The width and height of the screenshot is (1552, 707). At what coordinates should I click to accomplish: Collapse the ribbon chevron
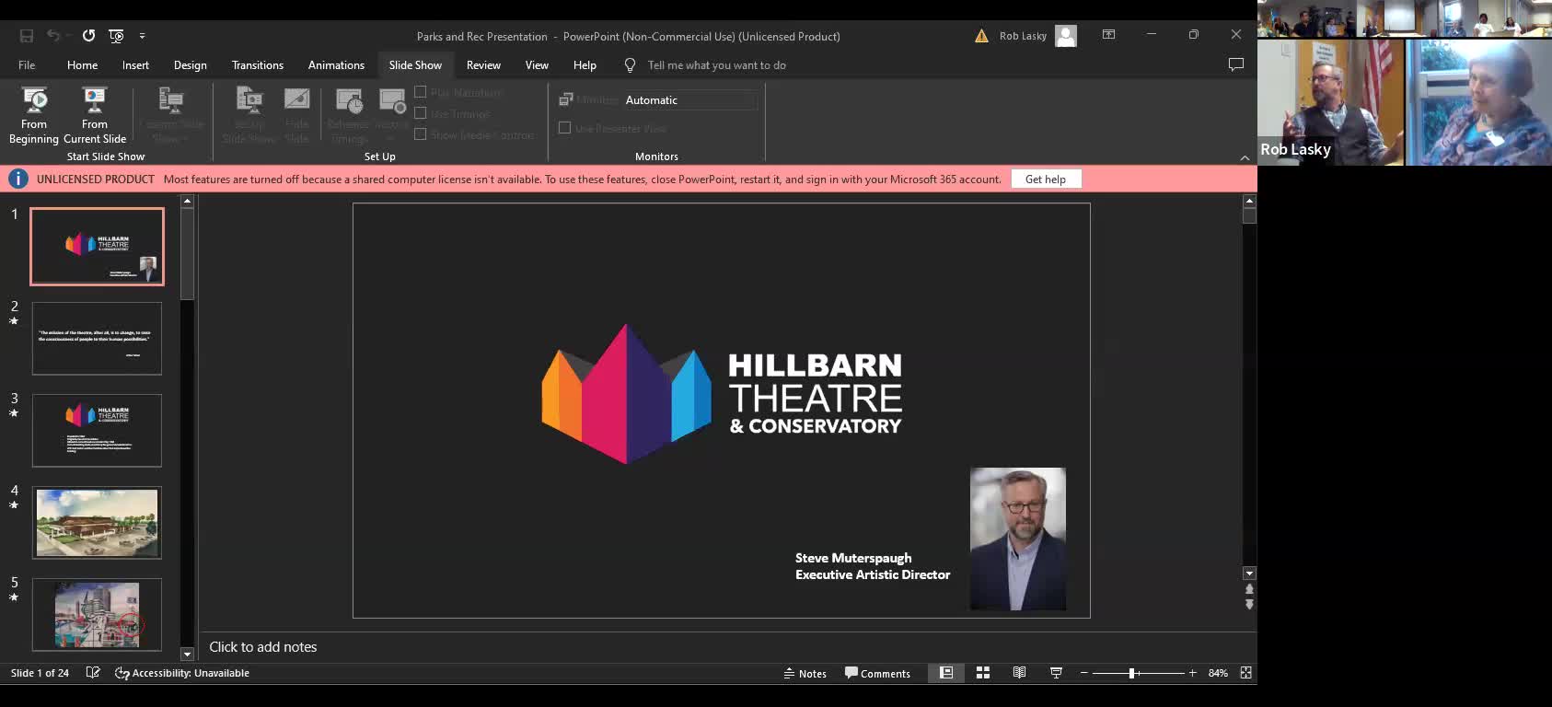pos(1245,157)
